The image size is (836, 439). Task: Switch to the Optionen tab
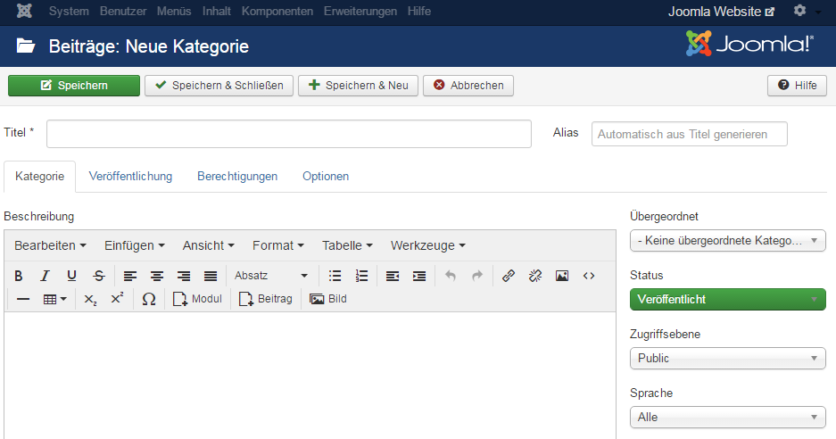pyautogui.click(x=326, y=177)
